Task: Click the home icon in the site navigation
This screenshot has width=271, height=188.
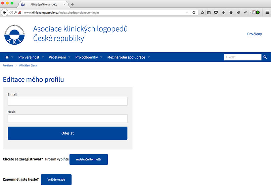Action: 7,57
